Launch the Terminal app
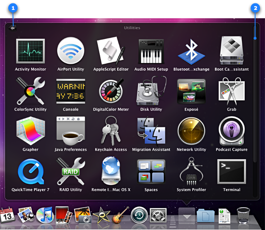Viewport: 265px width, 230px height. click(231, 171)
